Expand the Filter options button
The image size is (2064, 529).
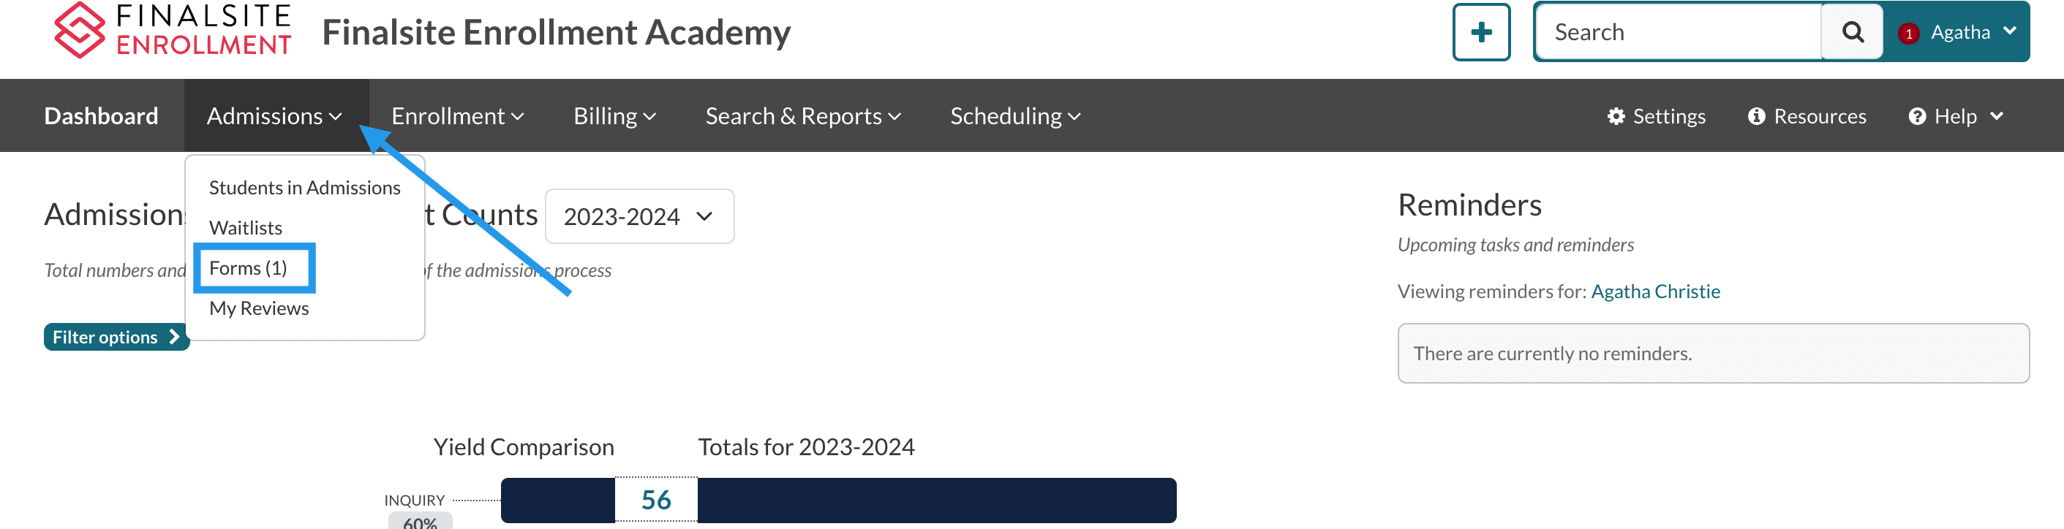tap(116, 337)
